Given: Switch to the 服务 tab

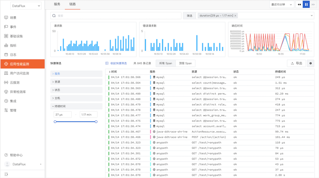Looking at the screenshot, I should (x=57, y=4).
